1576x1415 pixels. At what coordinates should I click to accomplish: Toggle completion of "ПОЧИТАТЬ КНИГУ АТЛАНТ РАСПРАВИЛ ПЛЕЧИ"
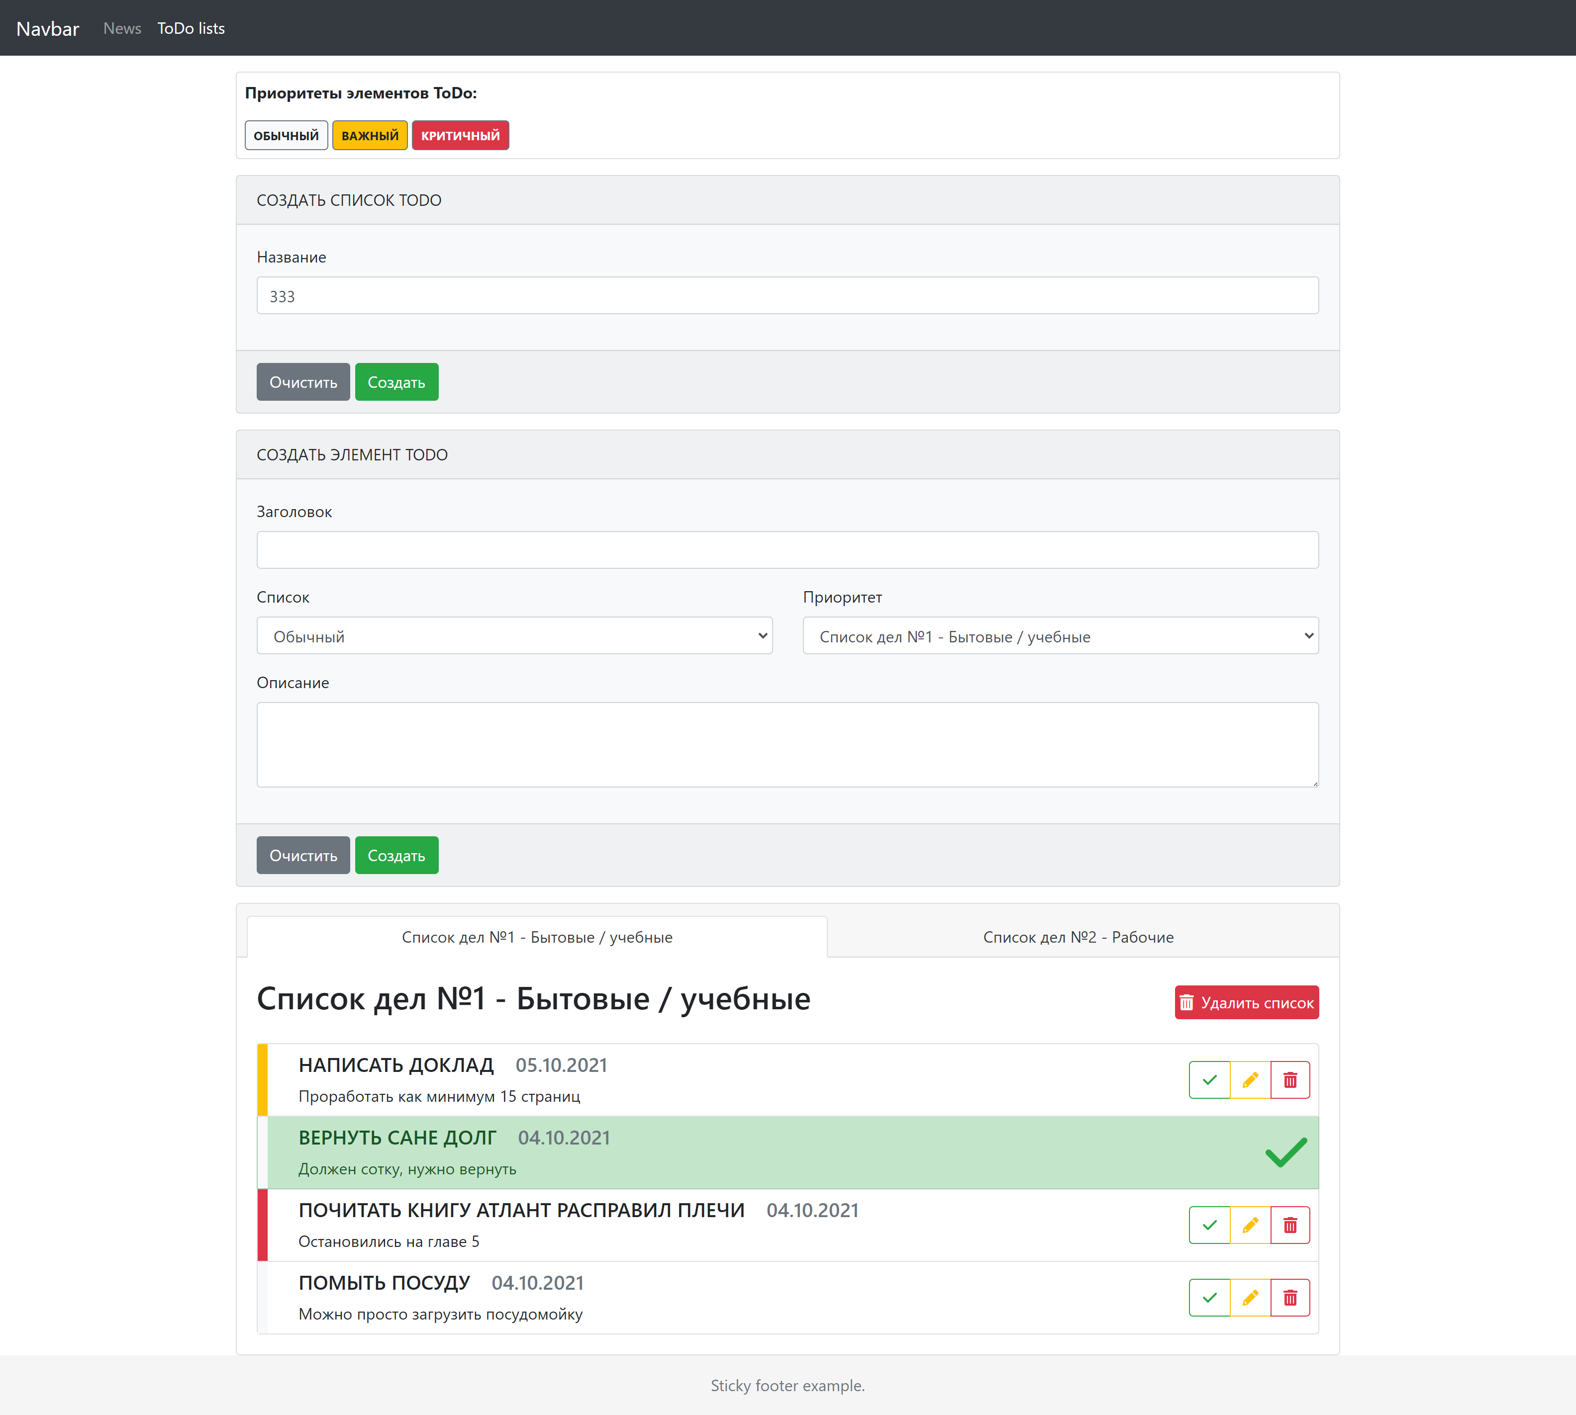[x=1210, y=1225]
